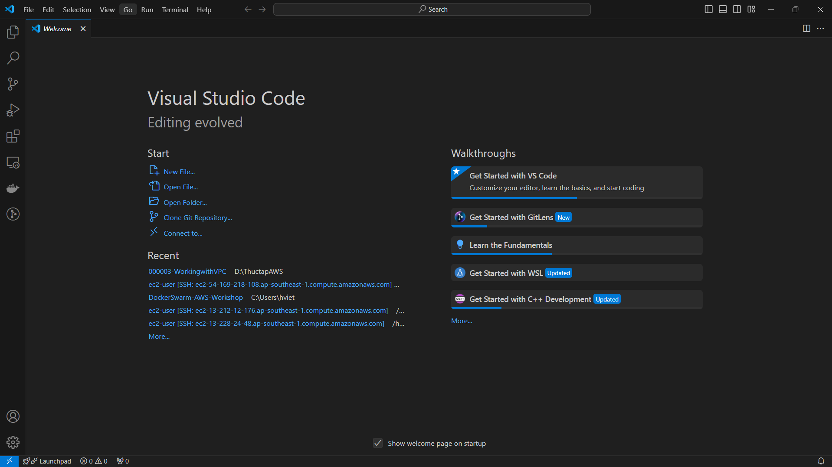Select the Welcome tab
This screenshot has width=832, height=467.
click(58, 29)
